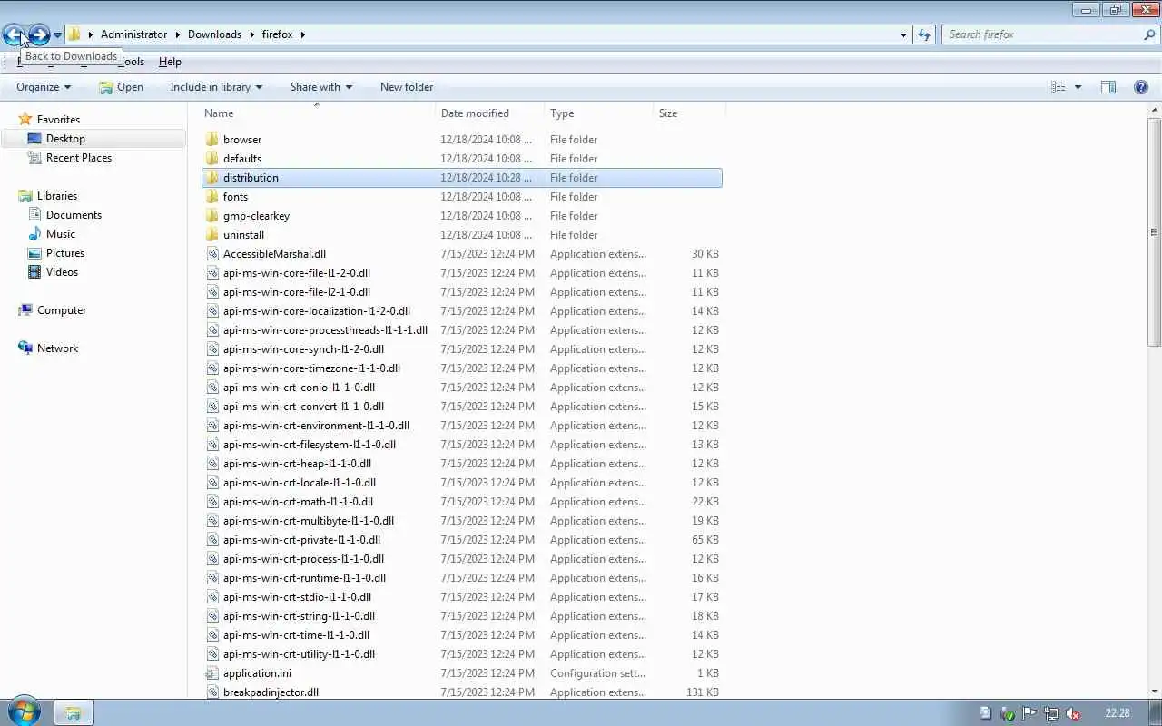Image resolution: width=1162 pixels, height=726 pixels.
Task: Select AccessibleMarshal.dll file icon
Action: coord(212,254)
